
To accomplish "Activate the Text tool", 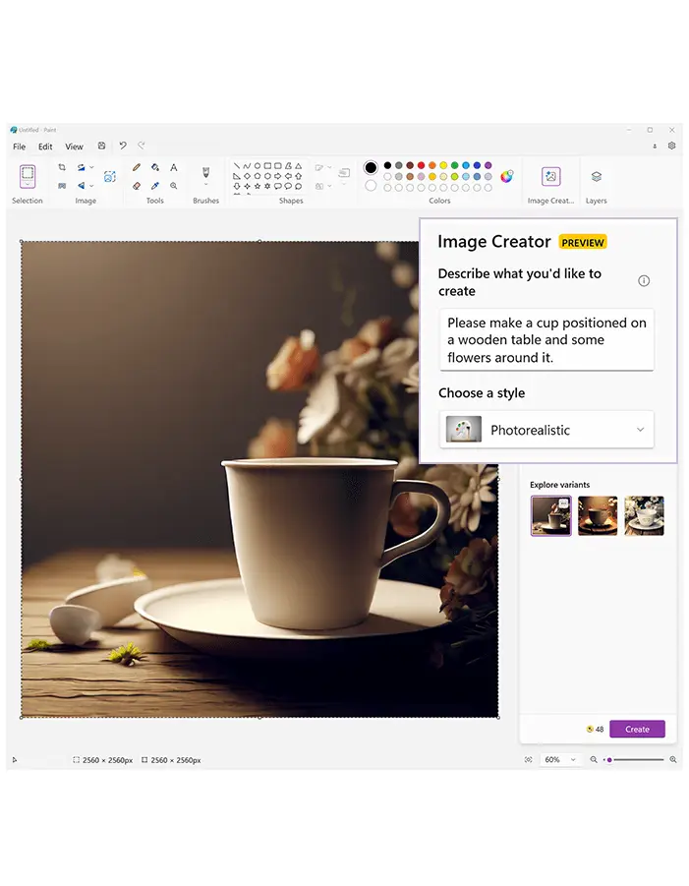I will coord(174,168).
